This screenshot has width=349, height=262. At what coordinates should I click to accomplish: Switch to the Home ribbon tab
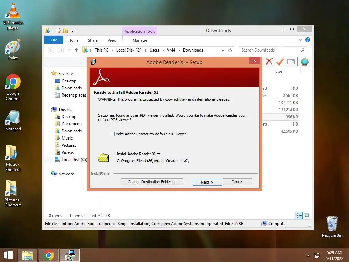73,40
